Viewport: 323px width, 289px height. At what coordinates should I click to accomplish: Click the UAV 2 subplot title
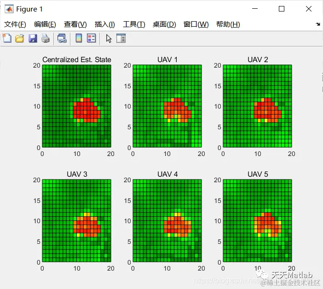[x=258, y=60]
